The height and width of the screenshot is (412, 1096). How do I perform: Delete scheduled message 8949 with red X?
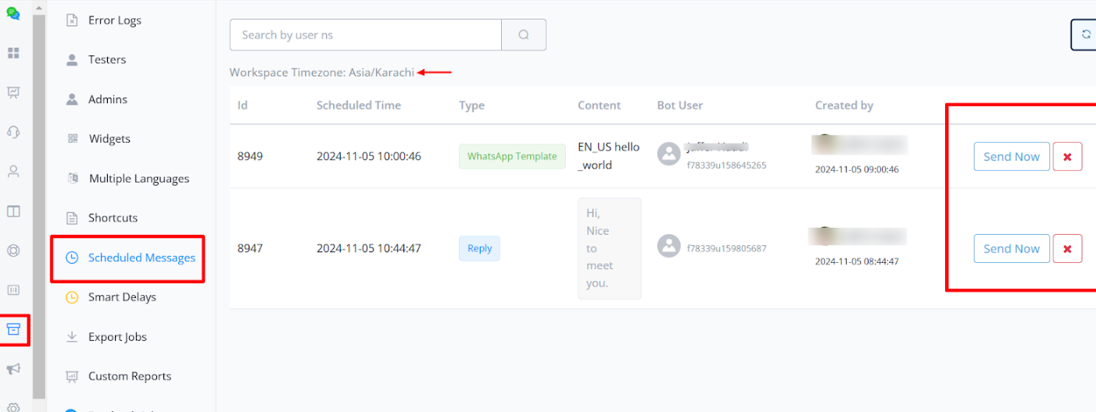tap(1067, 157)
